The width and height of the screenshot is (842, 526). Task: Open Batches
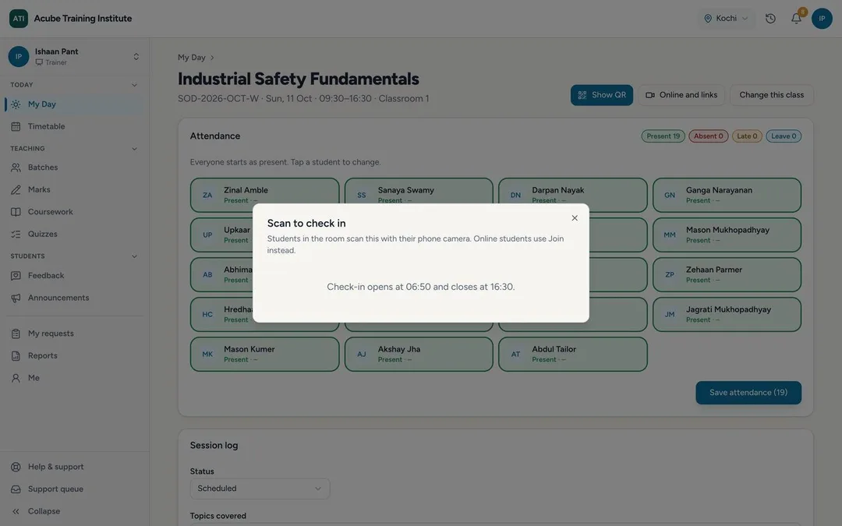tap(75, 168)
